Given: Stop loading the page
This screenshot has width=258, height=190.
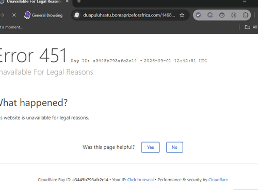Looking at the screenshot, I should coord(14,15).
